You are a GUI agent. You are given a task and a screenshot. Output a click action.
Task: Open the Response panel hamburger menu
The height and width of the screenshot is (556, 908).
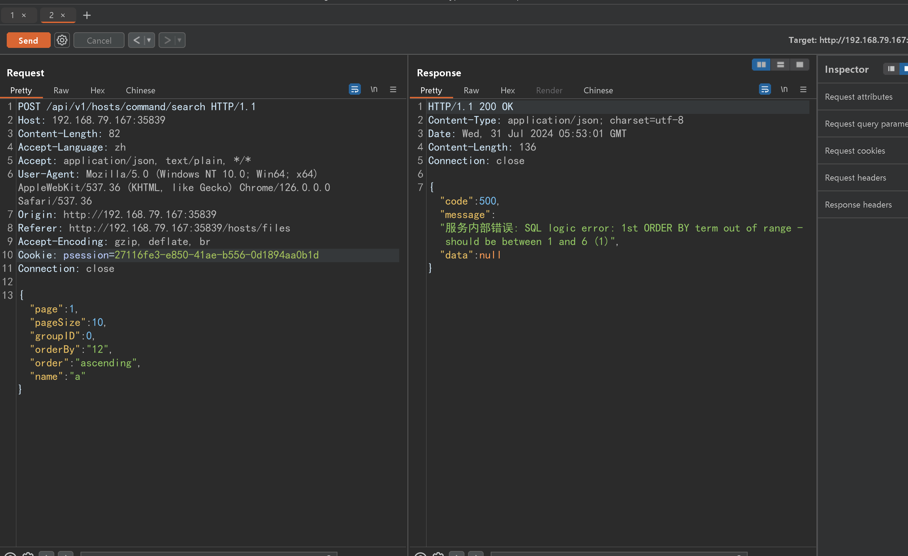click(x=803, y=89)
